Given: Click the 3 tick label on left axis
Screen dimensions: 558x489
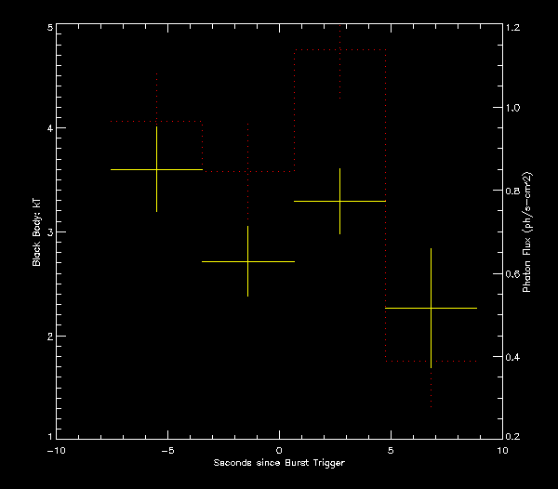Looking at the screenshot, I should [x=48, y=231].
